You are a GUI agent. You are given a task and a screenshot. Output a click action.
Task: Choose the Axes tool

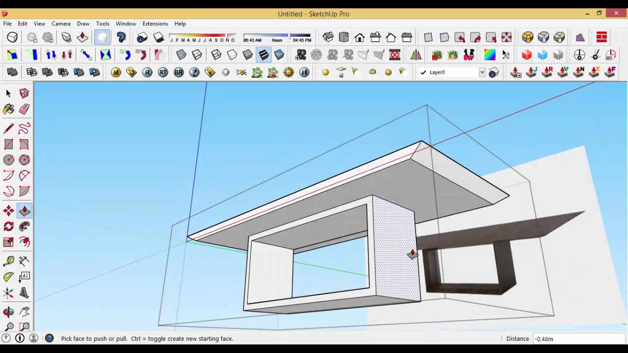(8, 293)
